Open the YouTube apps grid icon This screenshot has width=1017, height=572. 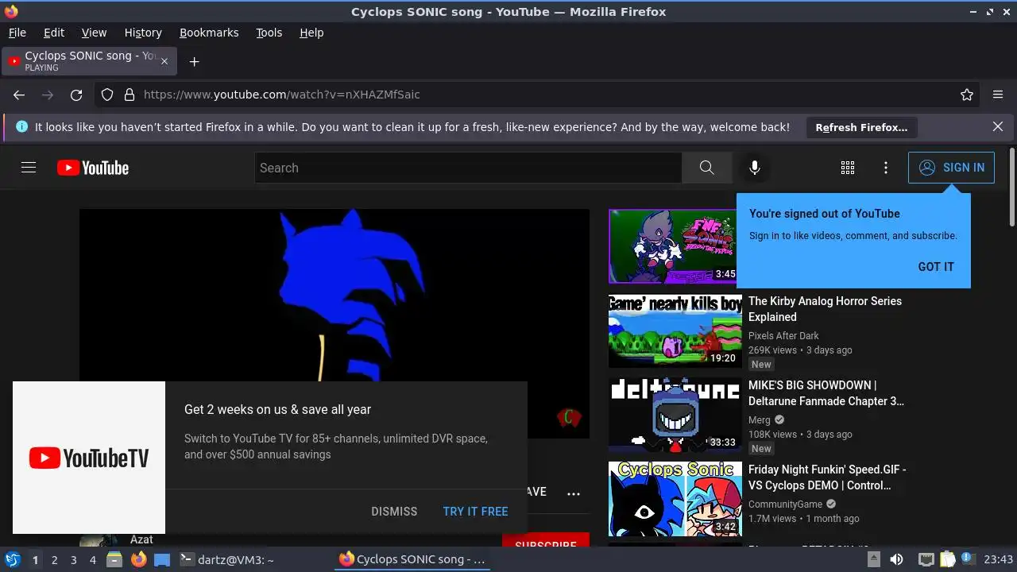[848, 168]
